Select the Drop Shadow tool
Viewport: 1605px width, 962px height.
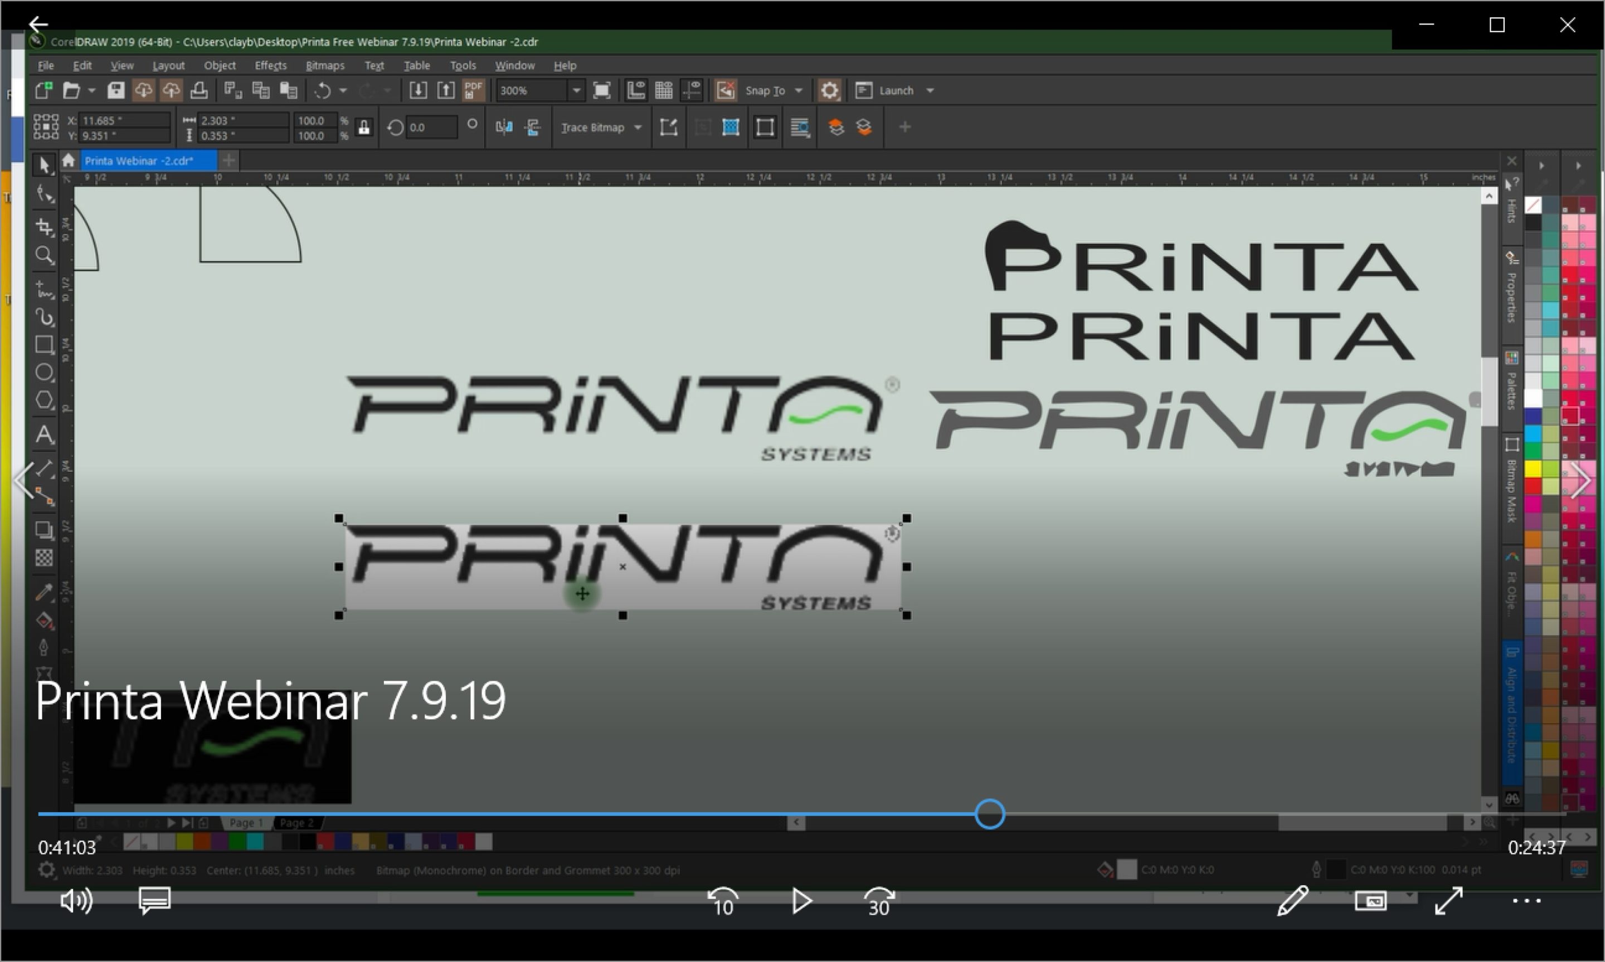pyautogui.click(x=44, y=530)
